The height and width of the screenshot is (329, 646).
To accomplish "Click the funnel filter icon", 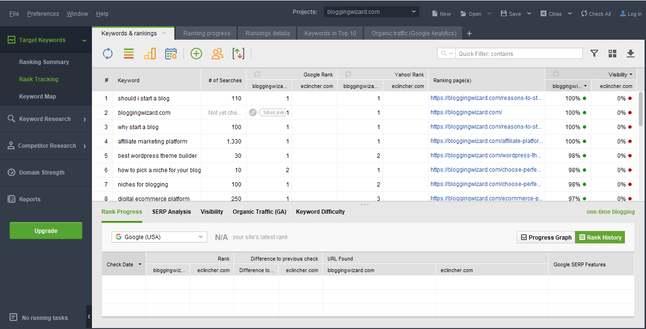I will (594, 54).
